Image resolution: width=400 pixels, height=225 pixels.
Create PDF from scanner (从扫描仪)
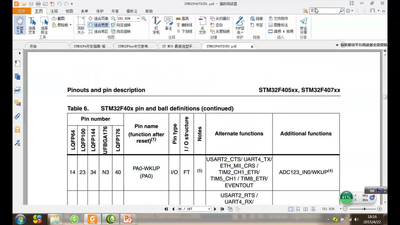pos(220,18)
